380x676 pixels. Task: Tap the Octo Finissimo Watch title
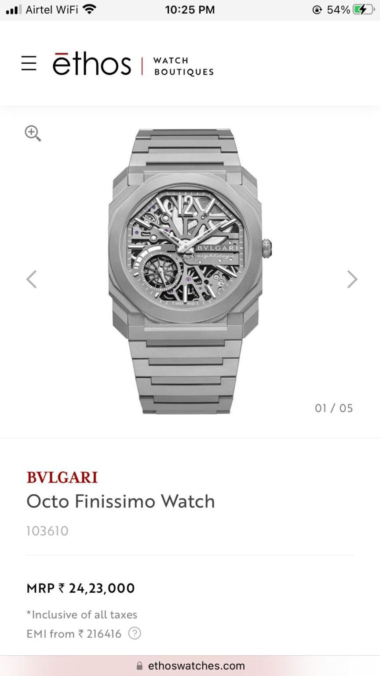[x=121, y=501]
